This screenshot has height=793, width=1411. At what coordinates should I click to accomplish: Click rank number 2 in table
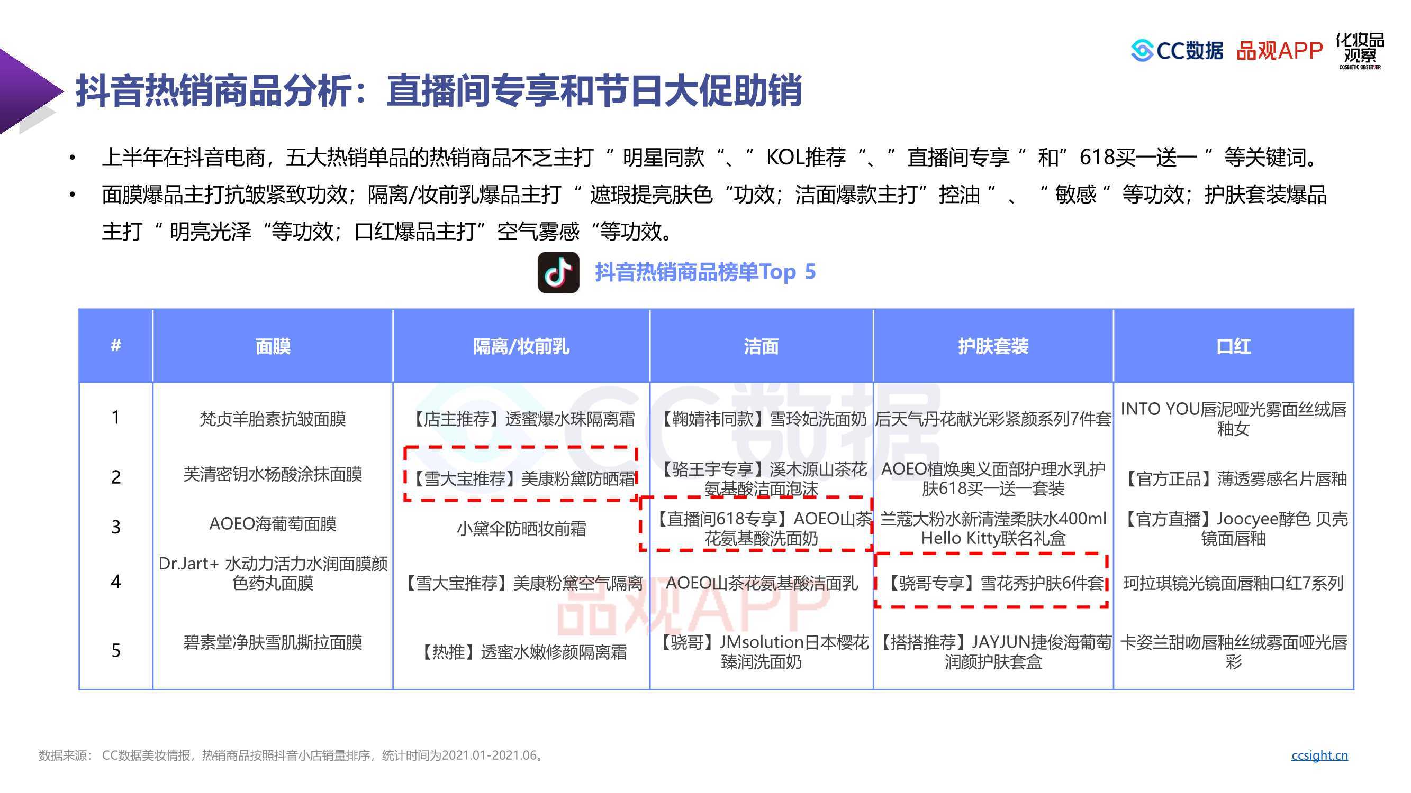tap(115, 477)
